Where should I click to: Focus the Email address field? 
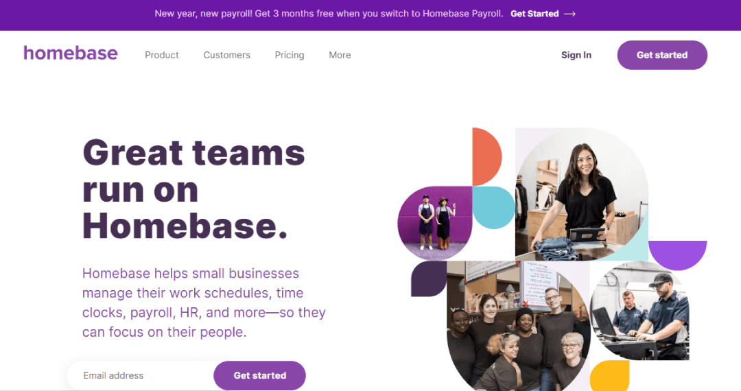[x=141, y=376]
